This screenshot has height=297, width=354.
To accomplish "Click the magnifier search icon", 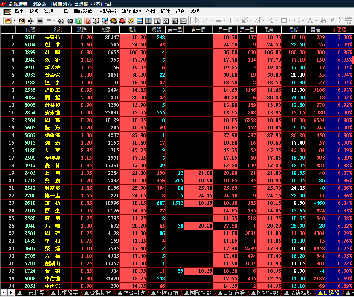I will coord(104,21).
